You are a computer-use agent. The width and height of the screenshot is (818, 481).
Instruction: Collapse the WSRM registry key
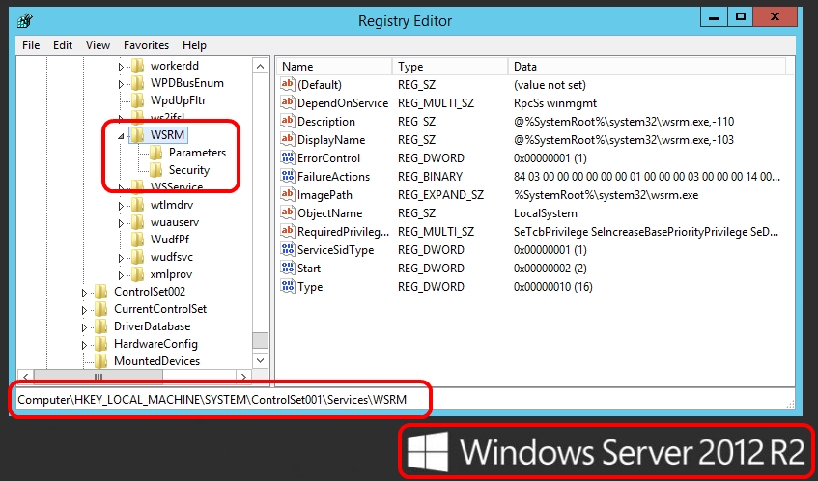[121, 136]
